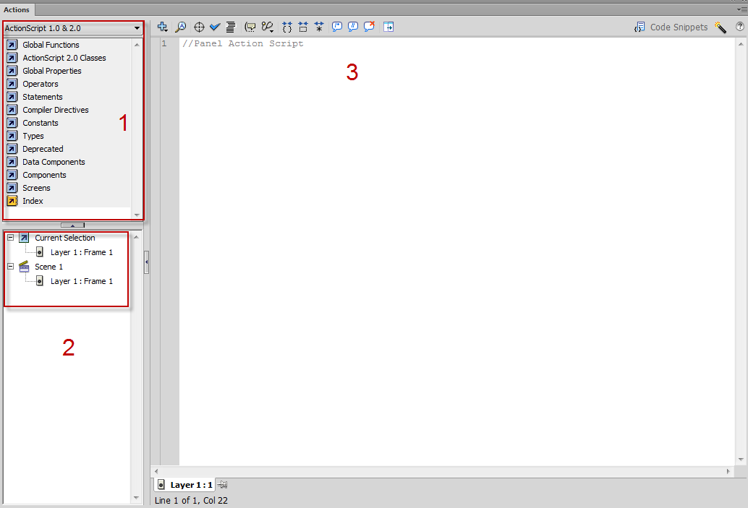Select the Layer 1 : 1 script tab
Screen dimensions: 748x508
(184, 485)
